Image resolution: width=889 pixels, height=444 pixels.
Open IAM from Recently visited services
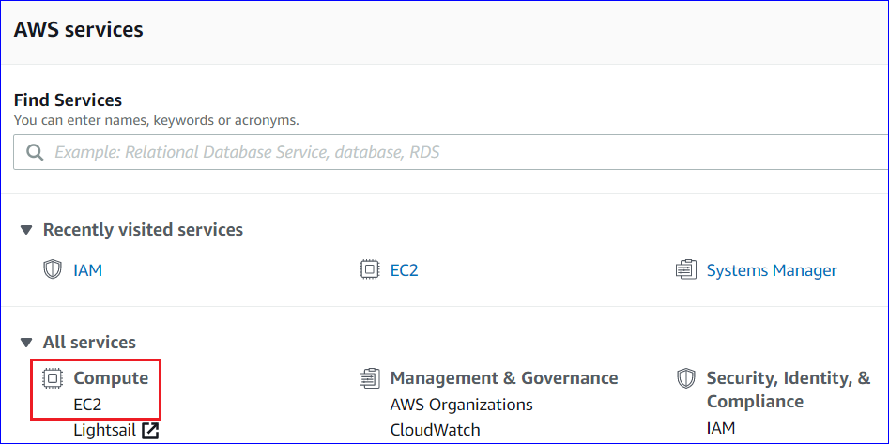[88, 270]
